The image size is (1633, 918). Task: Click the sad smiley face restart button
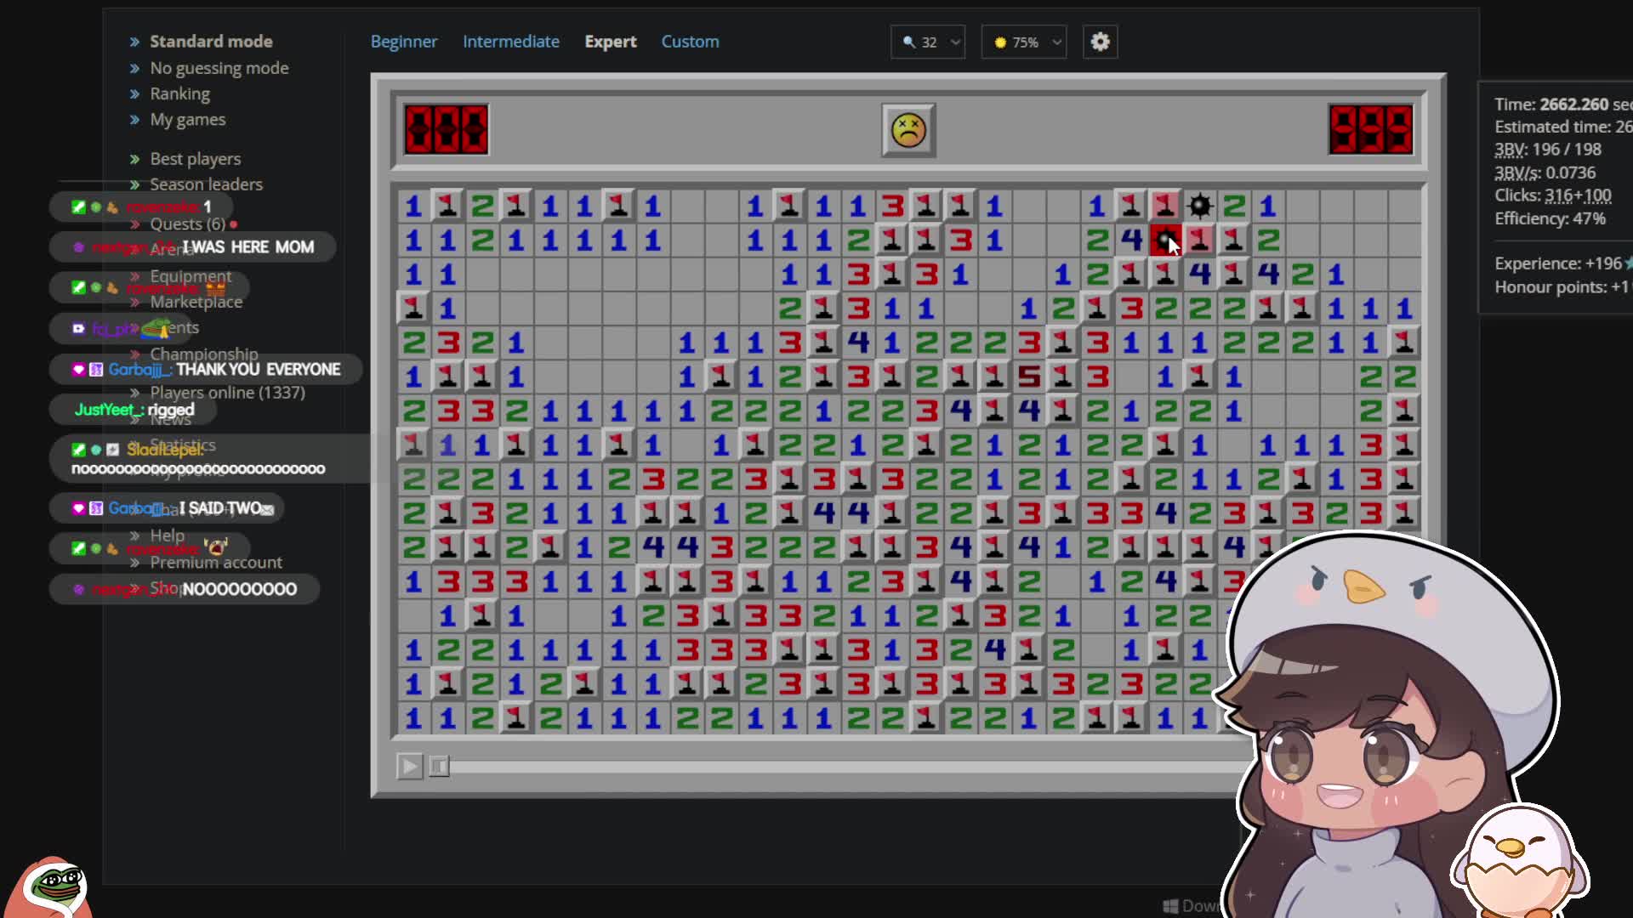tap(908, 130)
